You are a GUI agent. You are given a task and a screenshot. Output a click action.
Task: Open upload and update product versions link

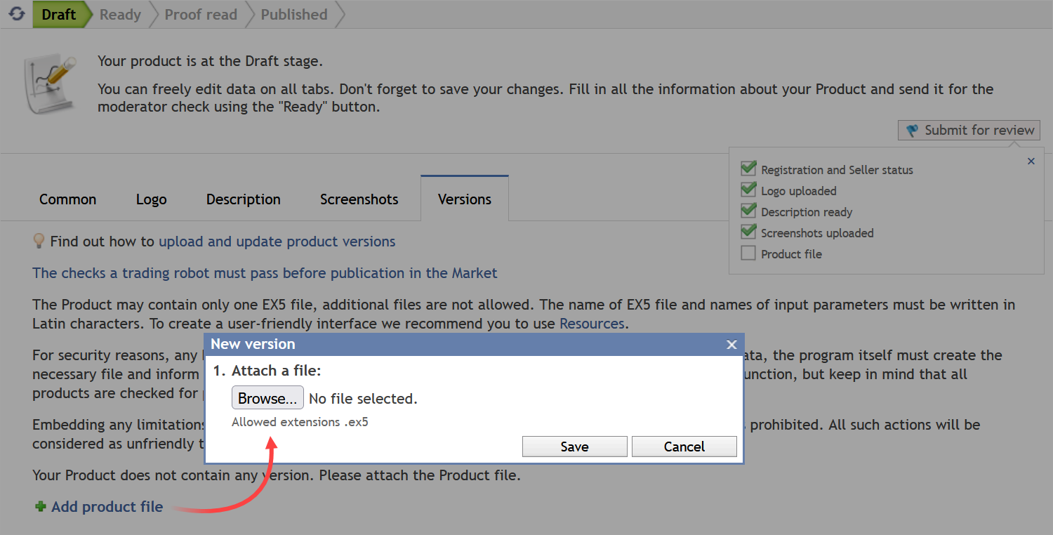pos(277,242)
